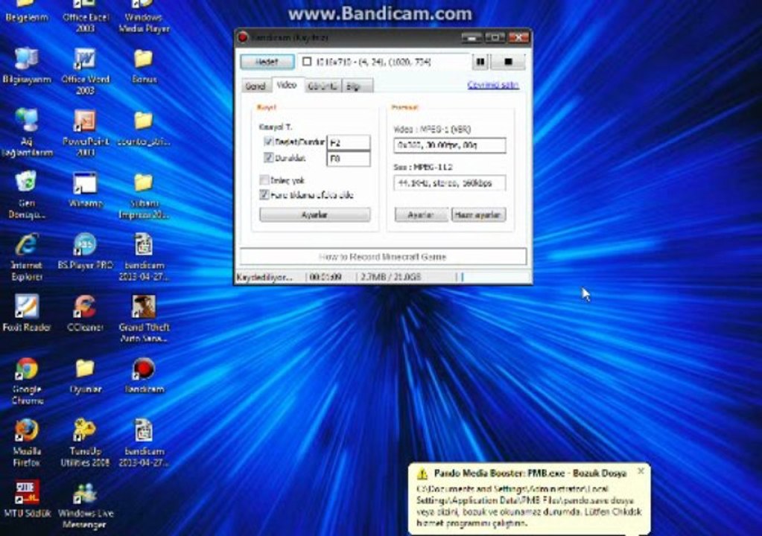This screenshot has height=536, width=762.
Task: Launch Internet Explorer from desktop
Action: pyautogui.click(x=26, y=245)
